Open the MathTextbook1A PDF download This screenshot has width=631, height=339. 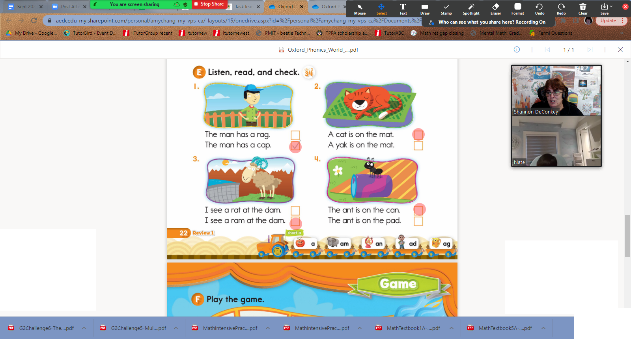[x=409, y=328]
